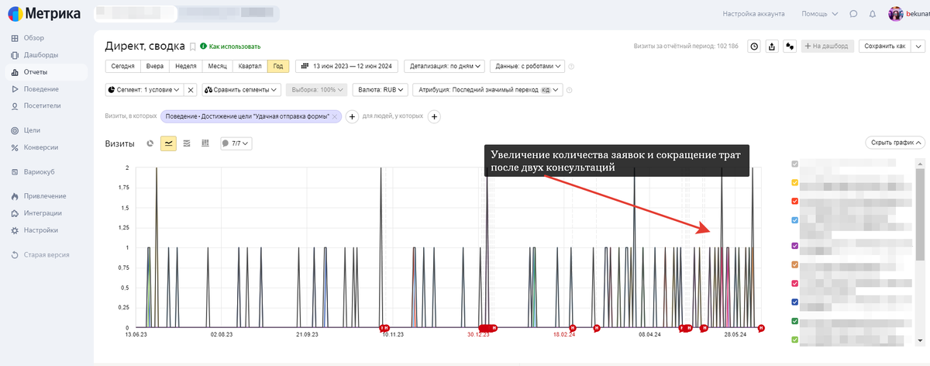Open the export report icon
The height and width of the screenshot is (366, 930).
click(x=772, y=47)
